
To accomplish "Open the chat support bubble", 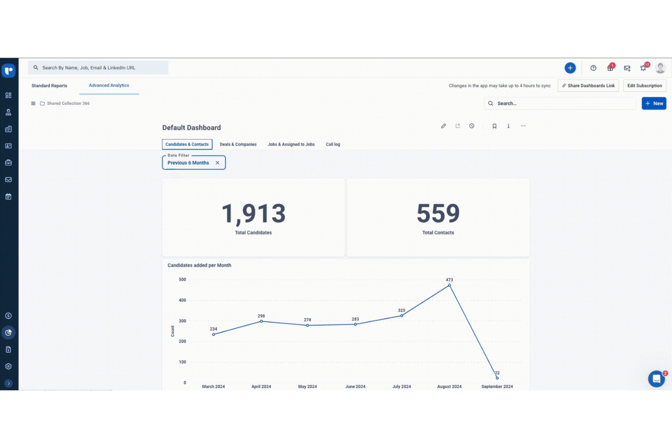I will pyautogui.click(x=657, y=379).
